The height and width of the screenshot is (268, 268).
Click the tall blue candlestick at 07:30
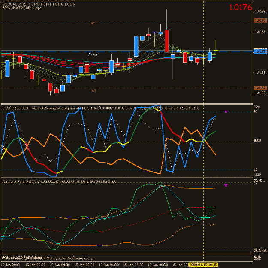point(136,46)
